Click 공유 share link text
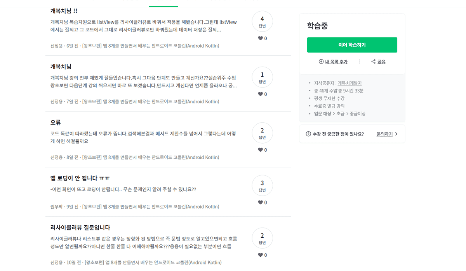 381,62
